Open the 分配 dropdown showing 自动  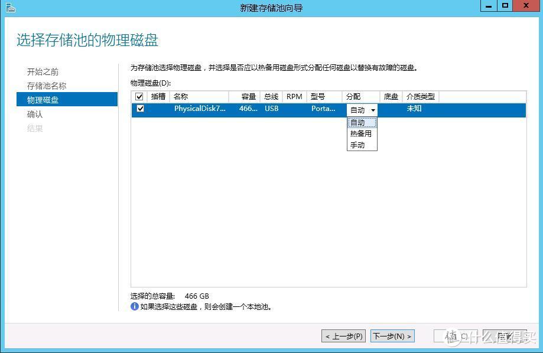362,110
